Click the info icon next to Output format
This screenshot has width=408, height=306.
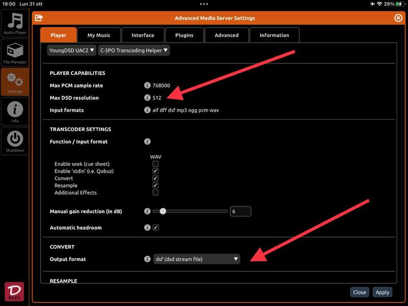tap(147, 259)
